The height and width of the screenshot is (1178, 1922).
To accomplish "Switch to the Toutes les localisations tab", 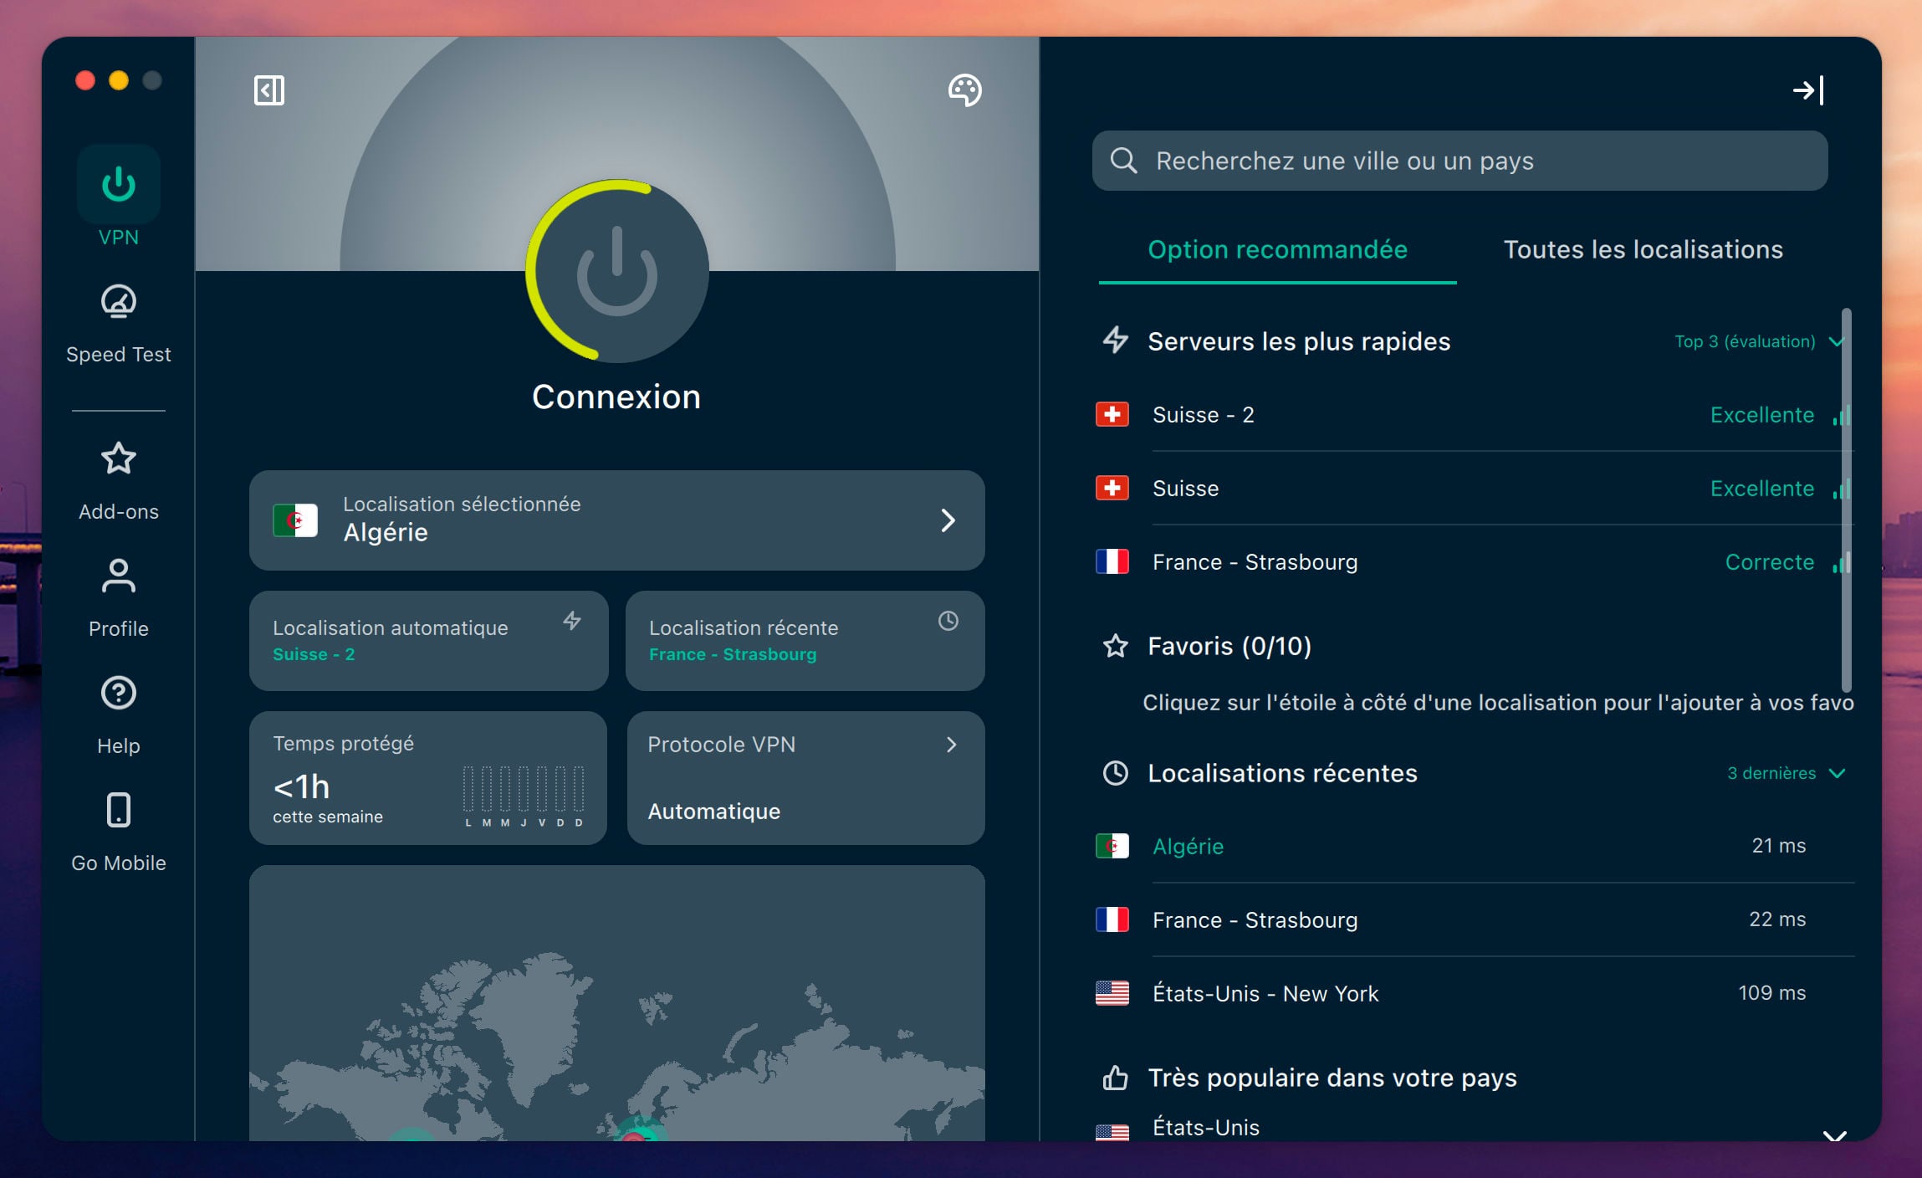I will [x=1643, y=249].
